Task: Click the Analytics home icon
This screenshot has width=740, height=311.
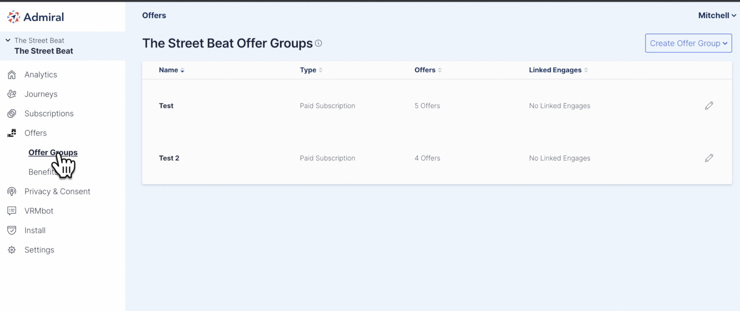Action: pyautogui.click(x=12, y=75)
